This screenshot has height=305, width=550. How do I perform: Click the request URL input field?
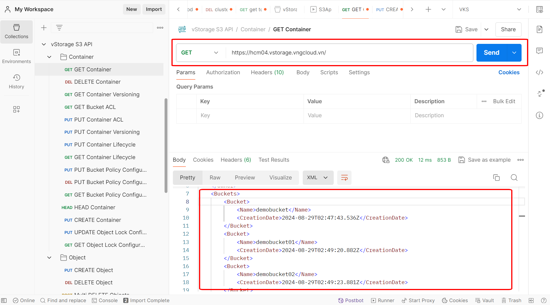pyautogui.click(x=349, y=53)
